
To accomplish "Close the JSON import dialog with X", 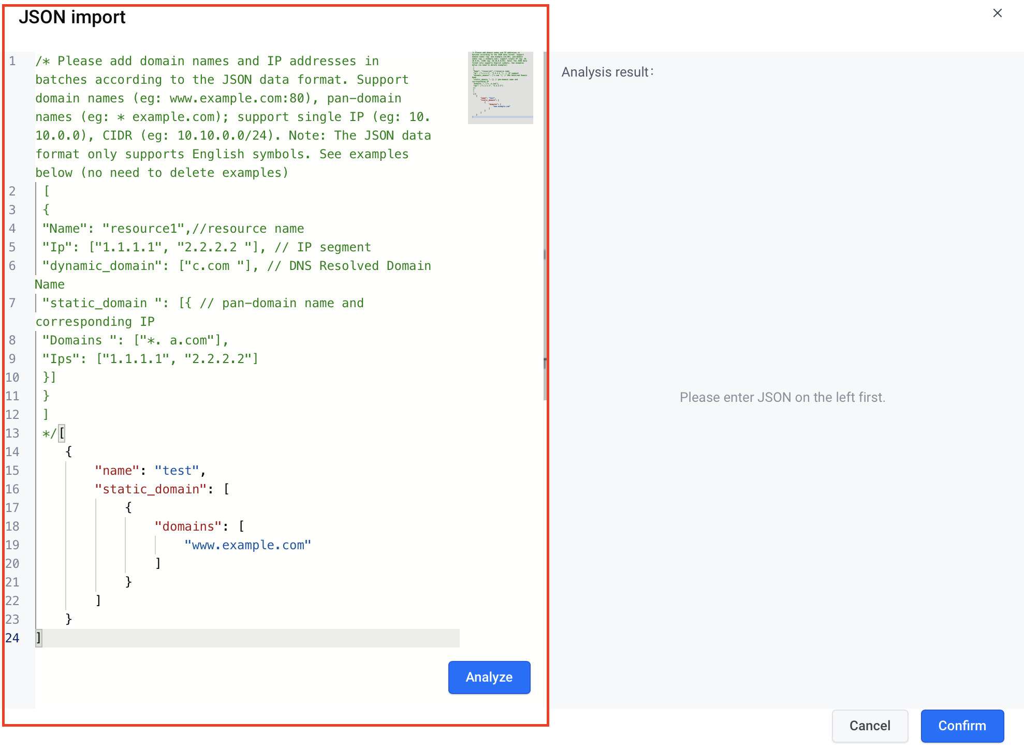I will coord(998,13).
